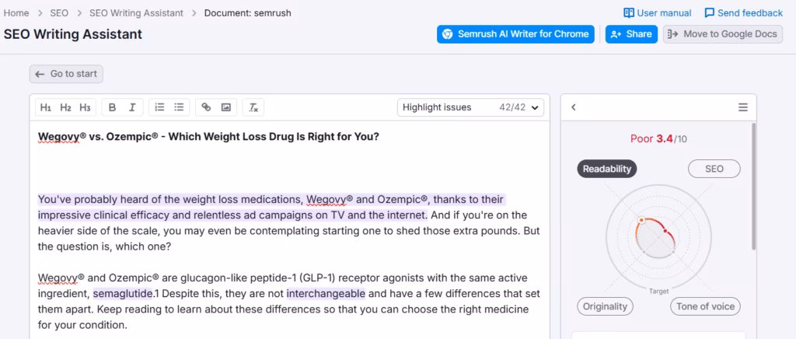Apply Heading 1 formatting
The image size is (796, 339).
[46, 107]
